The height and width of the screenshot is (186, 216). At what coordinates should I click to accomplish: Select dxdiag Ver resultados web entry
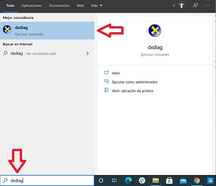pyautogui.click(x=47, y=53)
